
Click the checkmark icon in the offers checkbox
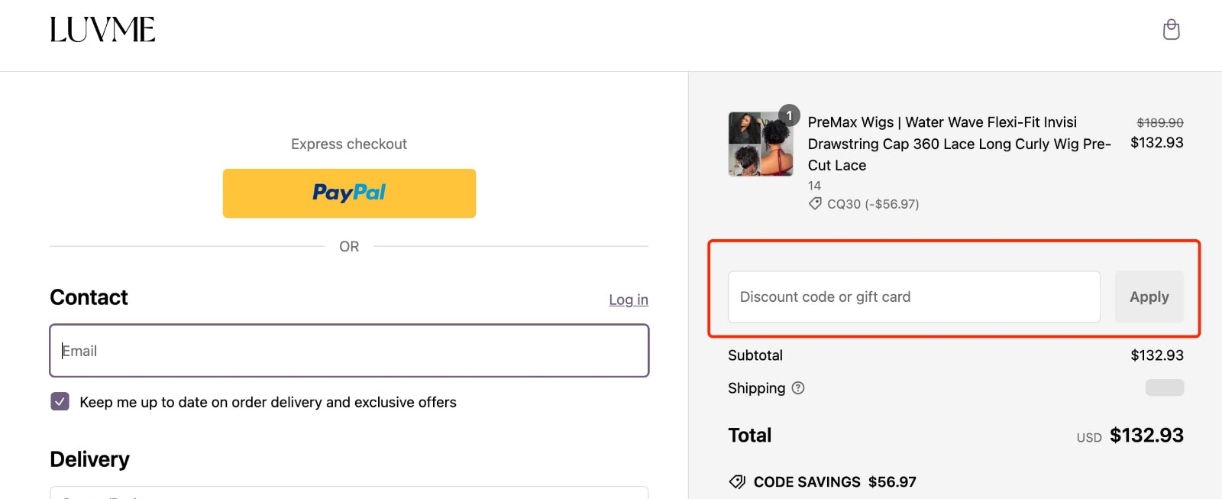[60, 401]
